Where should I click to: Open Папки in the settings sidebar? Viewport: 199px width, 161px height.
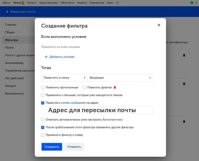pyautogui.click(x=9, y=48)
